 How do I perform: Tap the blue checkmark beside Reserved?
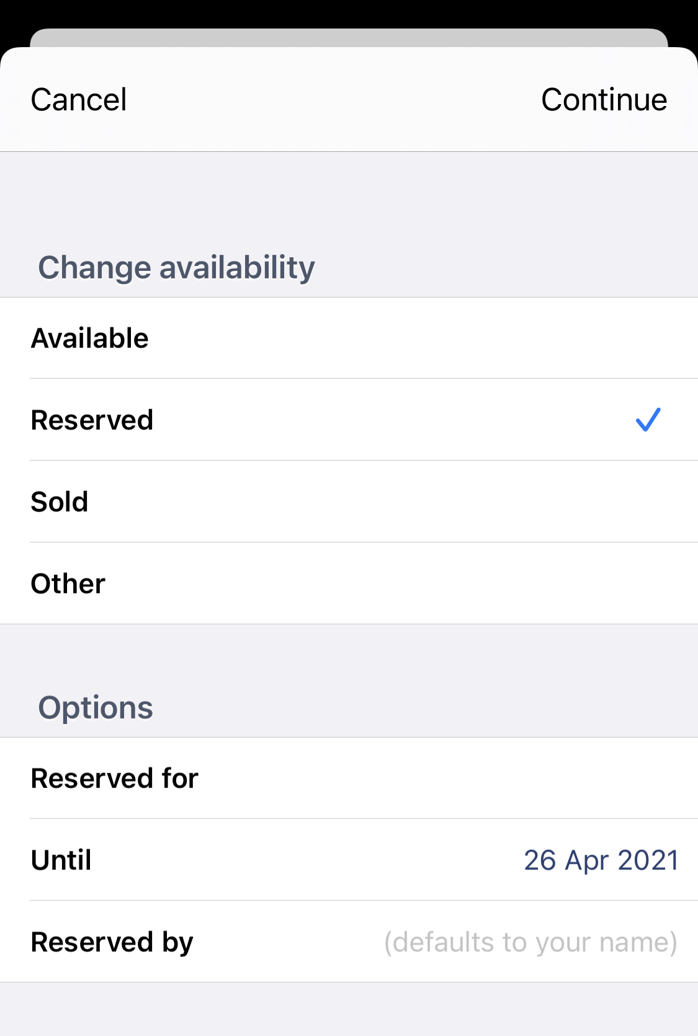coord(648,420)
